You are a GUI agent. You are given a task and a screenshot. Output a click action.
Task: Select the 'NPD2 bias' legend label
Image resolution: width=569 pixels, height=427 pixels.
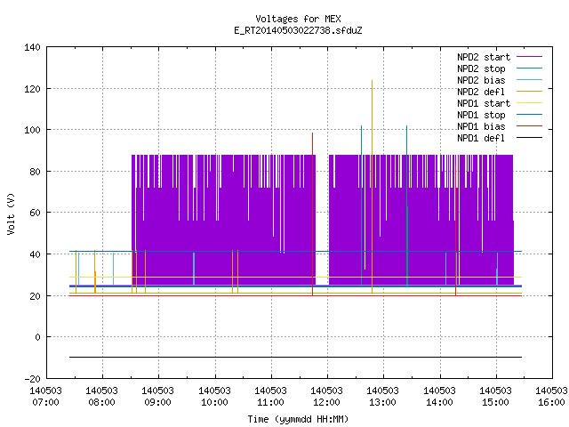click(x=481, y=80)
